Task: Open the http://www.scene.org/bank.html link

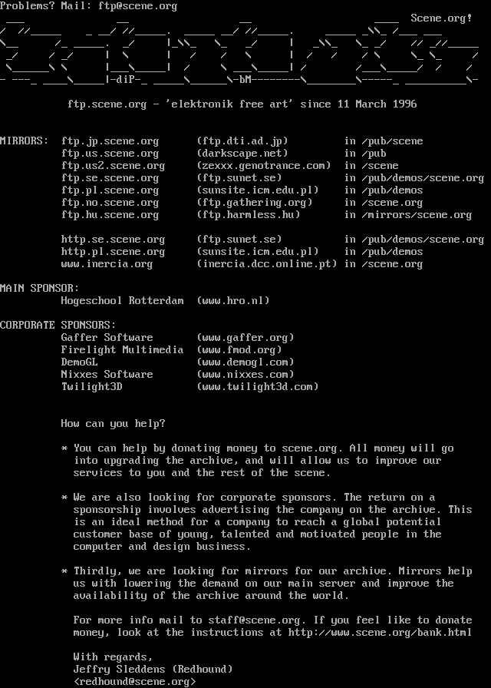Action: point(380,633)
